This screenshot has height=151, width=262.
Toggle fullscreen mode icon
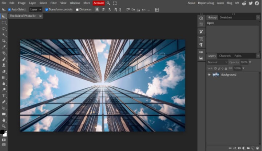pos(115,3)
